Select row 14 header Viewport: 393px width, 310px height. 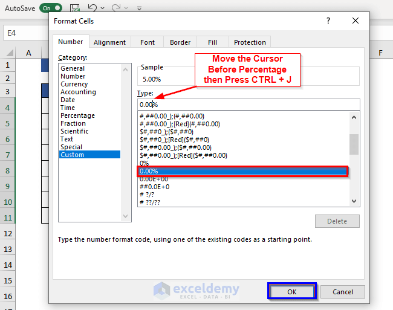7,265
